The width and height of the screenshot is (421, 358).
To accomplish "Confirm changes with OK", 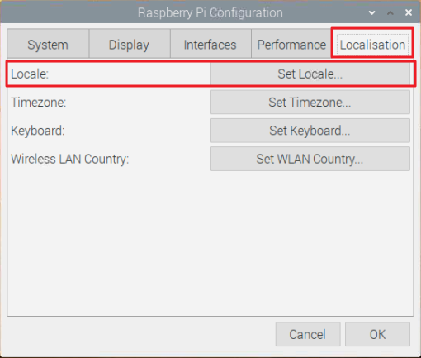I will (377, 334).
